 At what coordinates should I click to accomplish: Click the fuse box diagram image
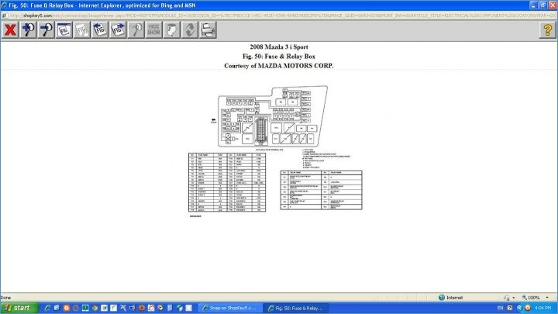pos(272,116)
